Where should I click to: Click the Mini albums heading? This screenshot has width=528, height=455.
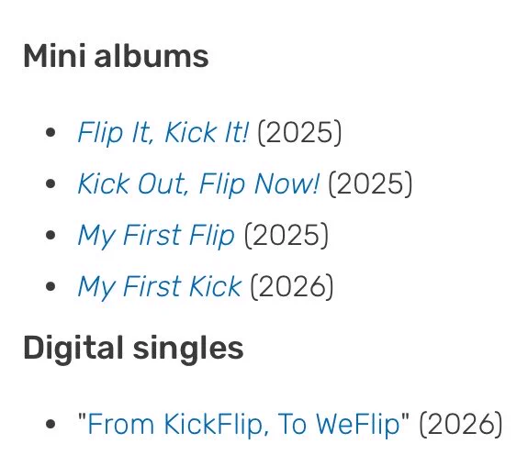pos(117,56)
